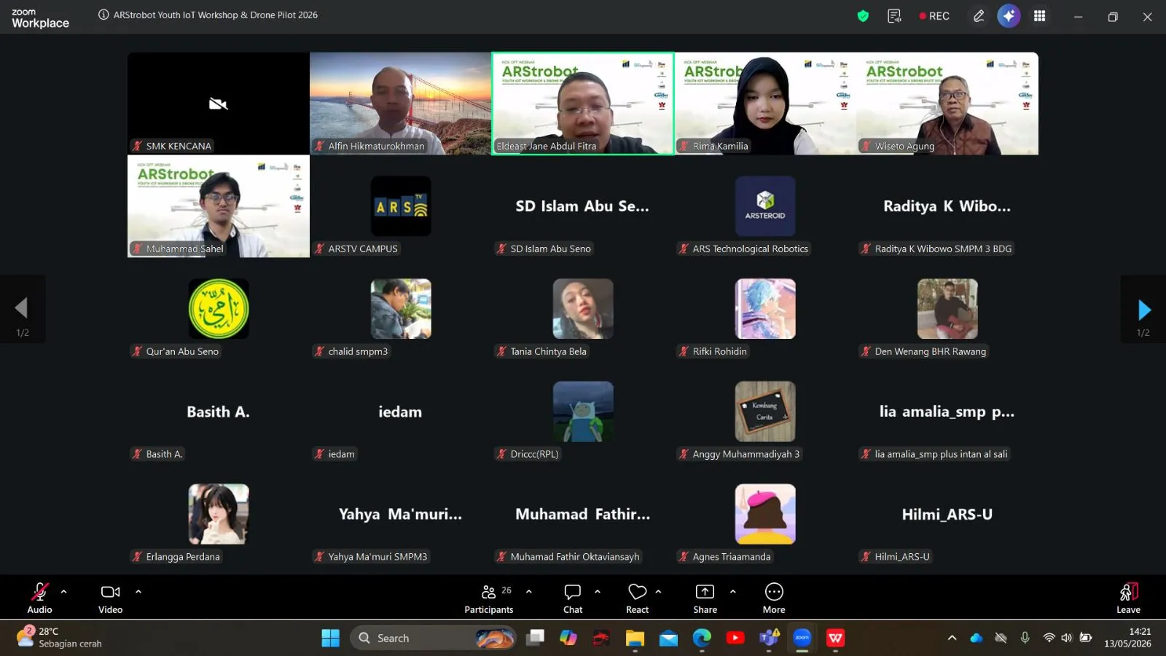
Task: Expand React options chevron
Action: 658,592
